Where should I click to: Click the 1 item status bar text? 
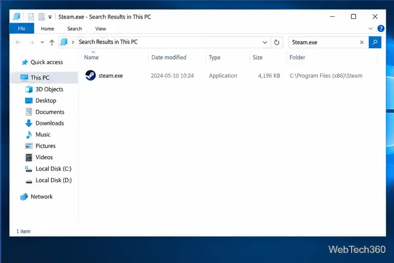(x=24, y=231)
